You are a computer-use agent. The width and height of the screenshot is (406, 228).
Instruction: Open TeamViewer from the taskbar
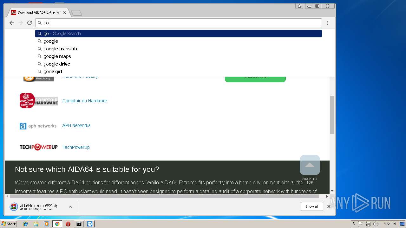click(x=90, y=224)
